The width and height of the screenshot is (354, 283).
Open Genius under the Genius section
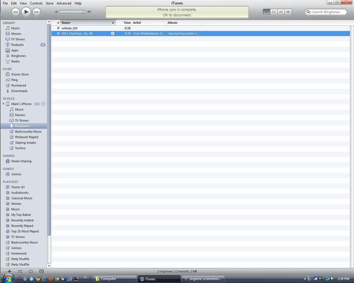(16, 174)
